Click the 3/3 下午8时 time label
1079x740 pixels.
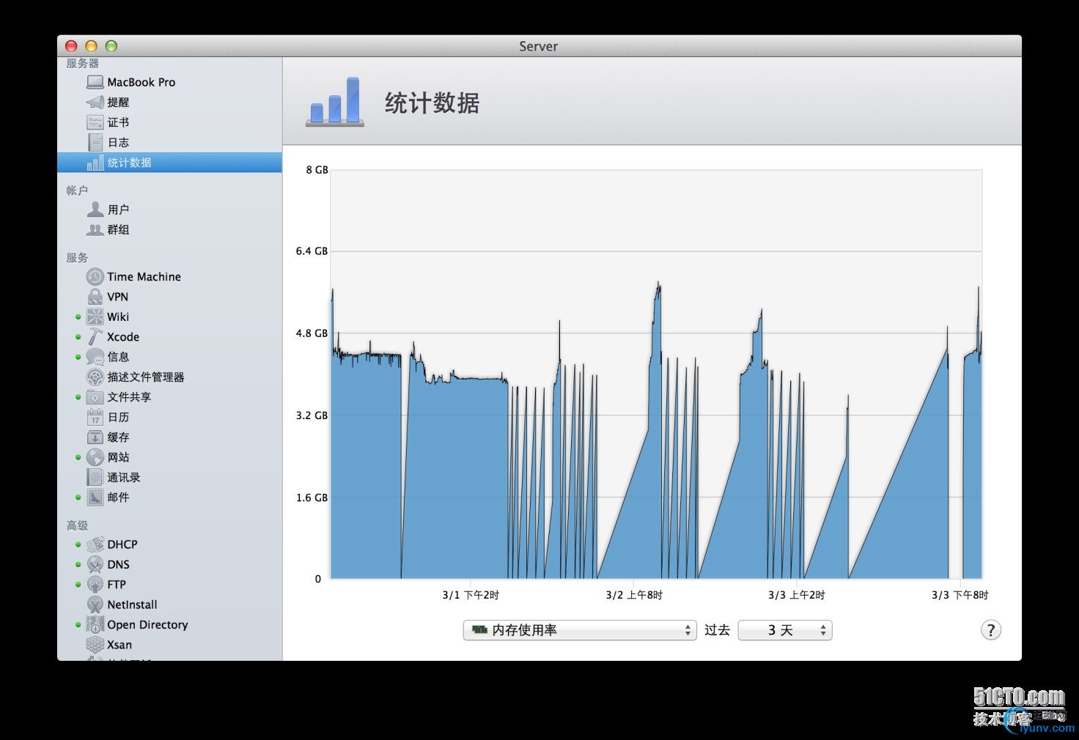[960, 595]
